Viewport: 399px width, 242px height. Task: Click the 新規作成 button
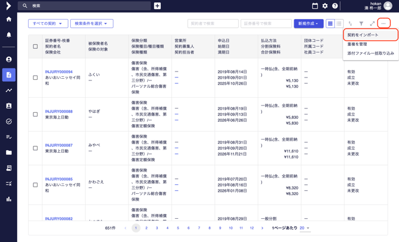click(x=308, y=24)
